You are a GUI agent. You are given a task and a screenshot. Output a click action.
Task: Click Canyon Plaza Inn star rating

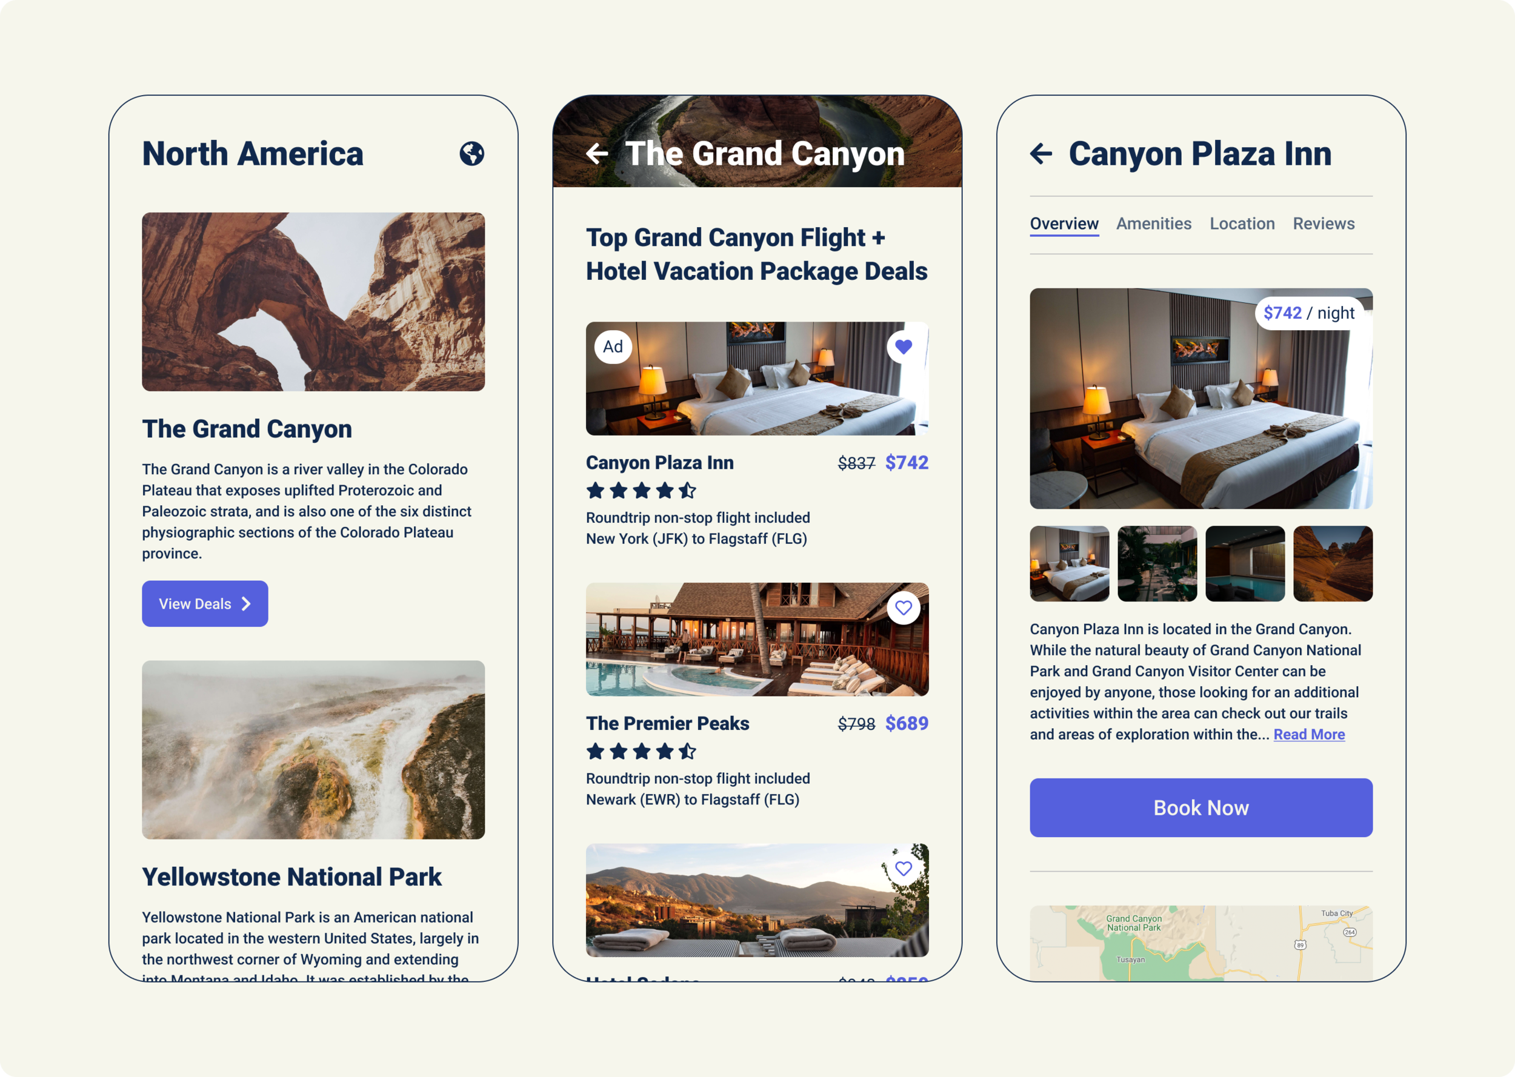641,491
